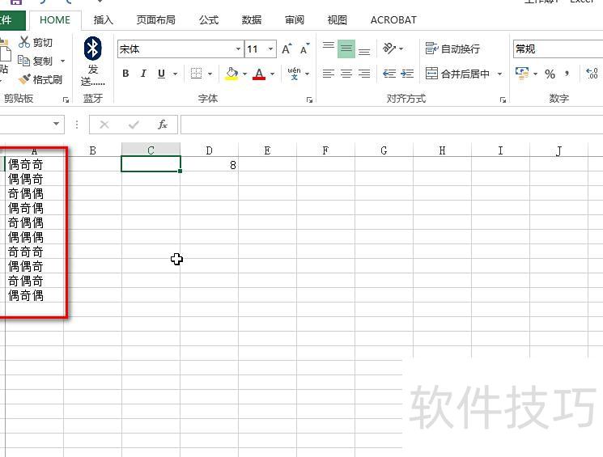Click the Bluetooth send icon
This screenshot has width=603, height=457.
pyautogui.click(x=92, y=49)
